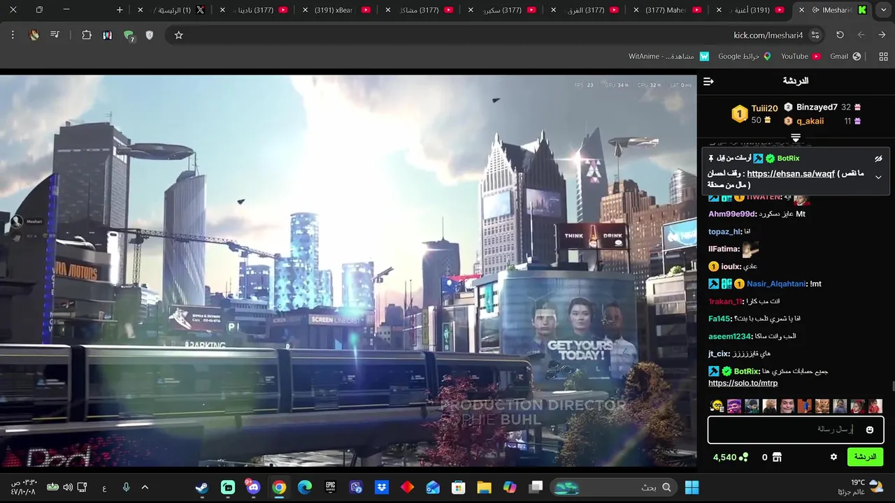Screen dimensions: 895x503
Task: Hide the pinned BotRix message
Action: click(x=879, y=159)
